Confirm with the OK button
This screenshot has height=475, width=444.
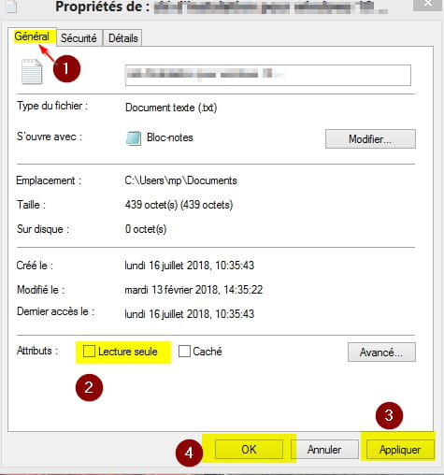click(249, 450)
